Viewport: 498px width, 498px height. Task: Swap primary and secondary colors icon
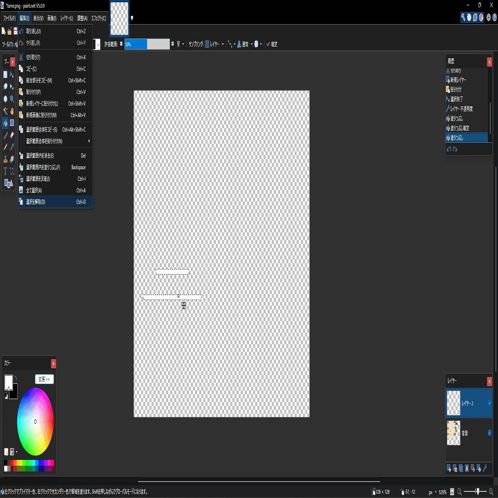click(16, 378)
